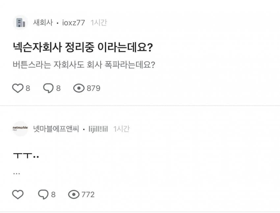280x213 pixels.
Task: Click the 1시간 timestamp next to lijill!lil
Action: pyautogui.click(x=121, y=129)
